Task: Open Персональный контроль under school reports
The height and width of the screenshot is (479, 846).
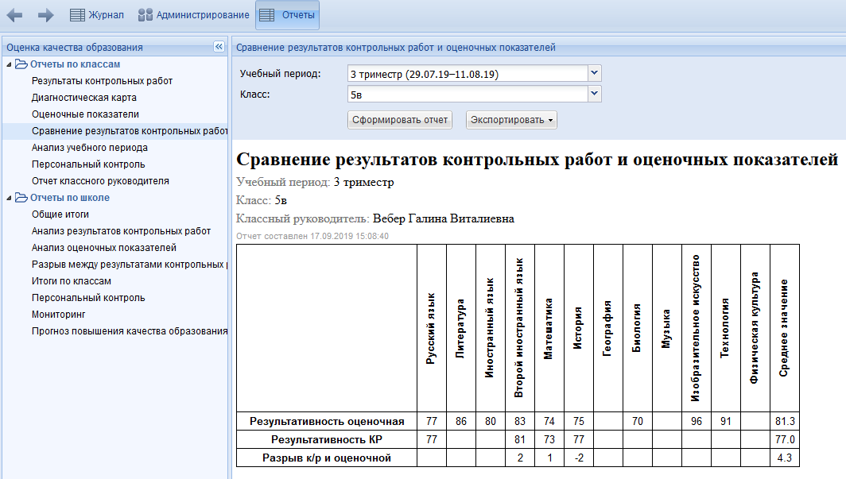Action: pos(88,298)
